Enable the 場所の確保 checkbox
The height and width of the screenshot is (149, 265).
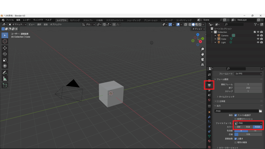point(235,143)
